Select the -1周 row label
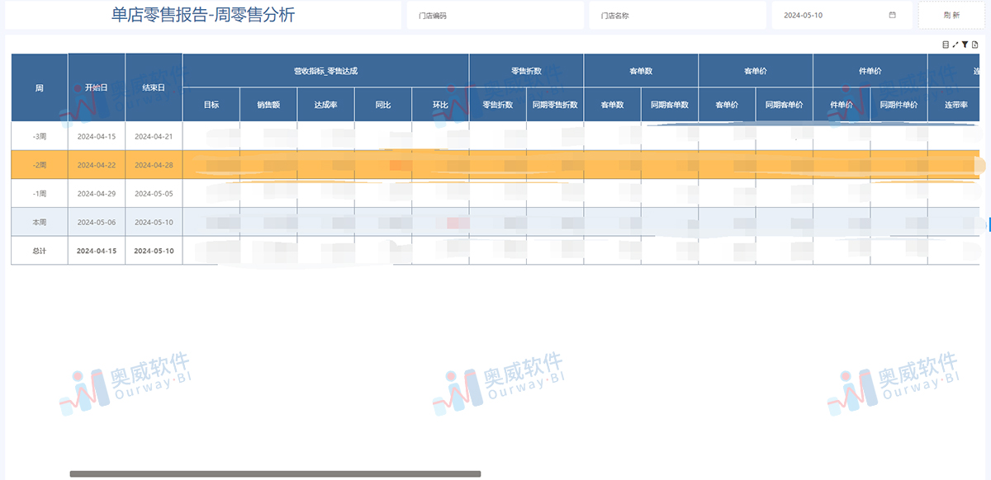The height and width of the screenshot is (480, 991). point(40,193)
